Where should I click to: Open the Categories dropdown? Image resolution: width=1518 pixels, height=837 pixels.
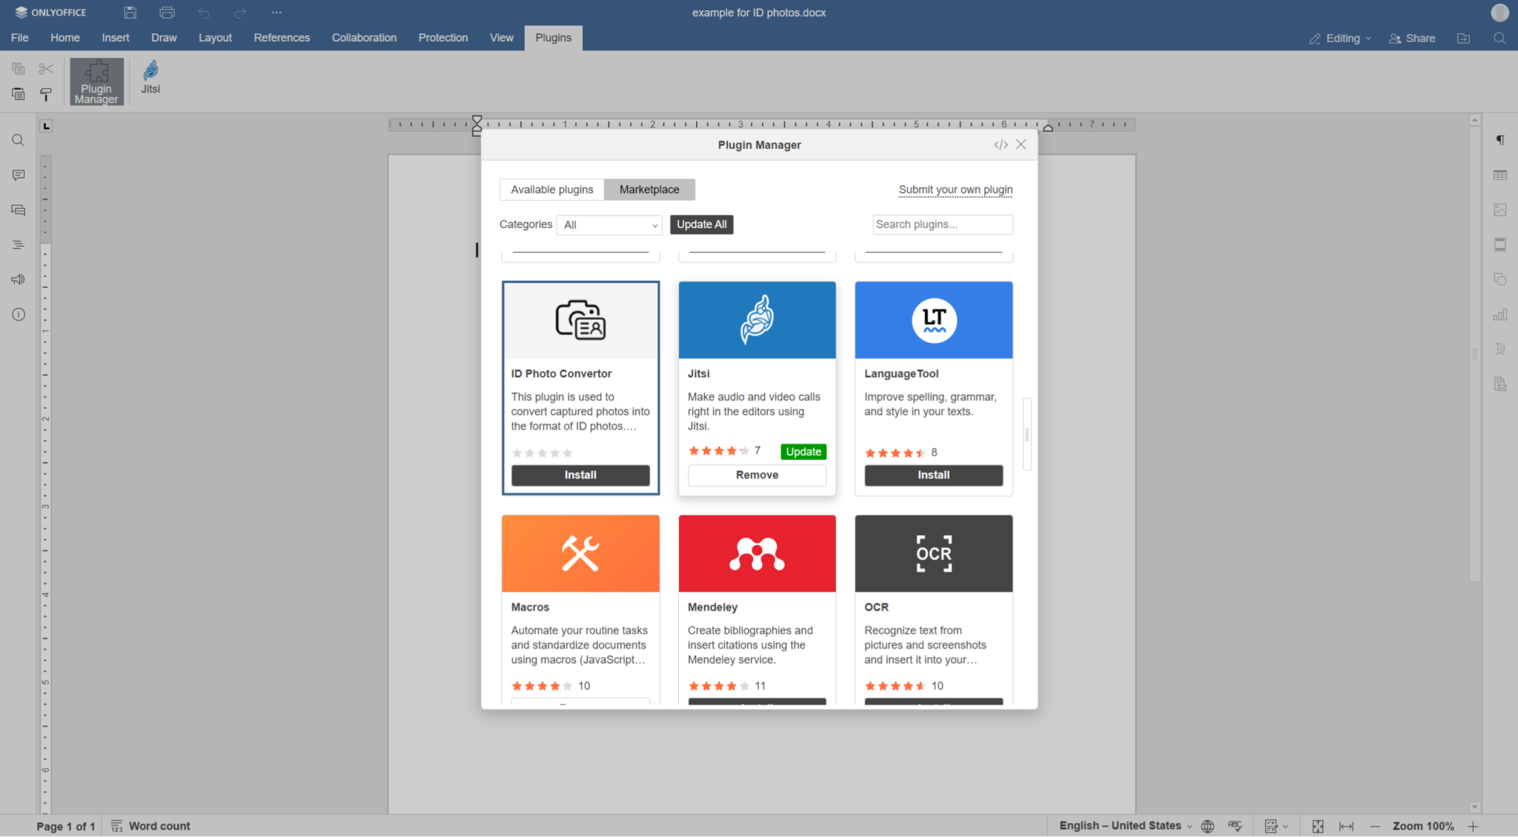point(608,224)
